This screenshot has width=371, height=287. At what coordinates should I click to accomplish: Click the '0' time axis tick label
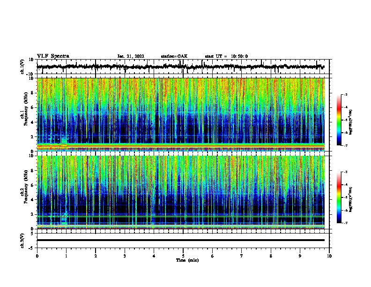coord(37,256)
